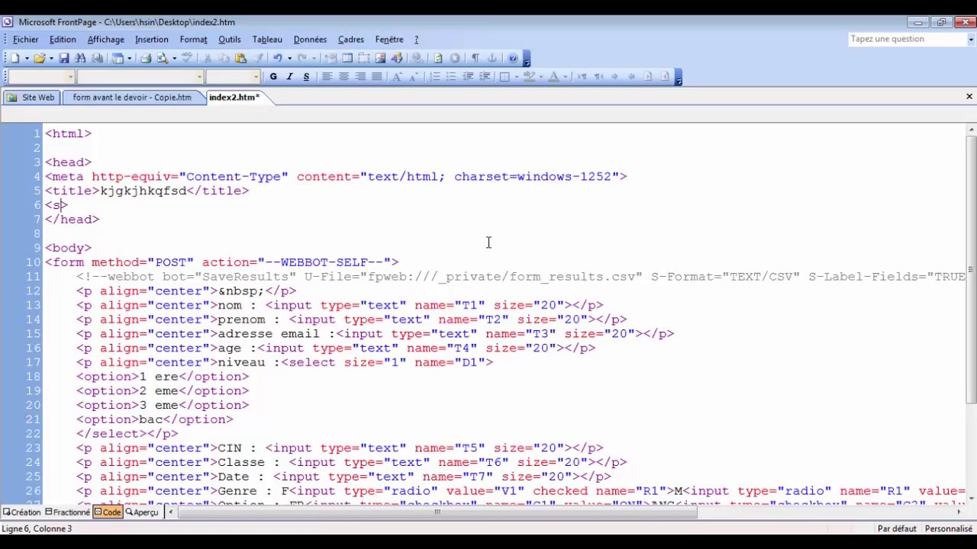
Task: Open the Fenêtre menu
Action: pyautogui.click(x=389, y=40)
